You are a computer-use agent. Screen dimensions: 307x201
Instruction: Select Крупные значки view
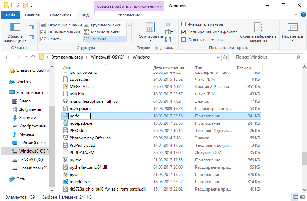103,25
